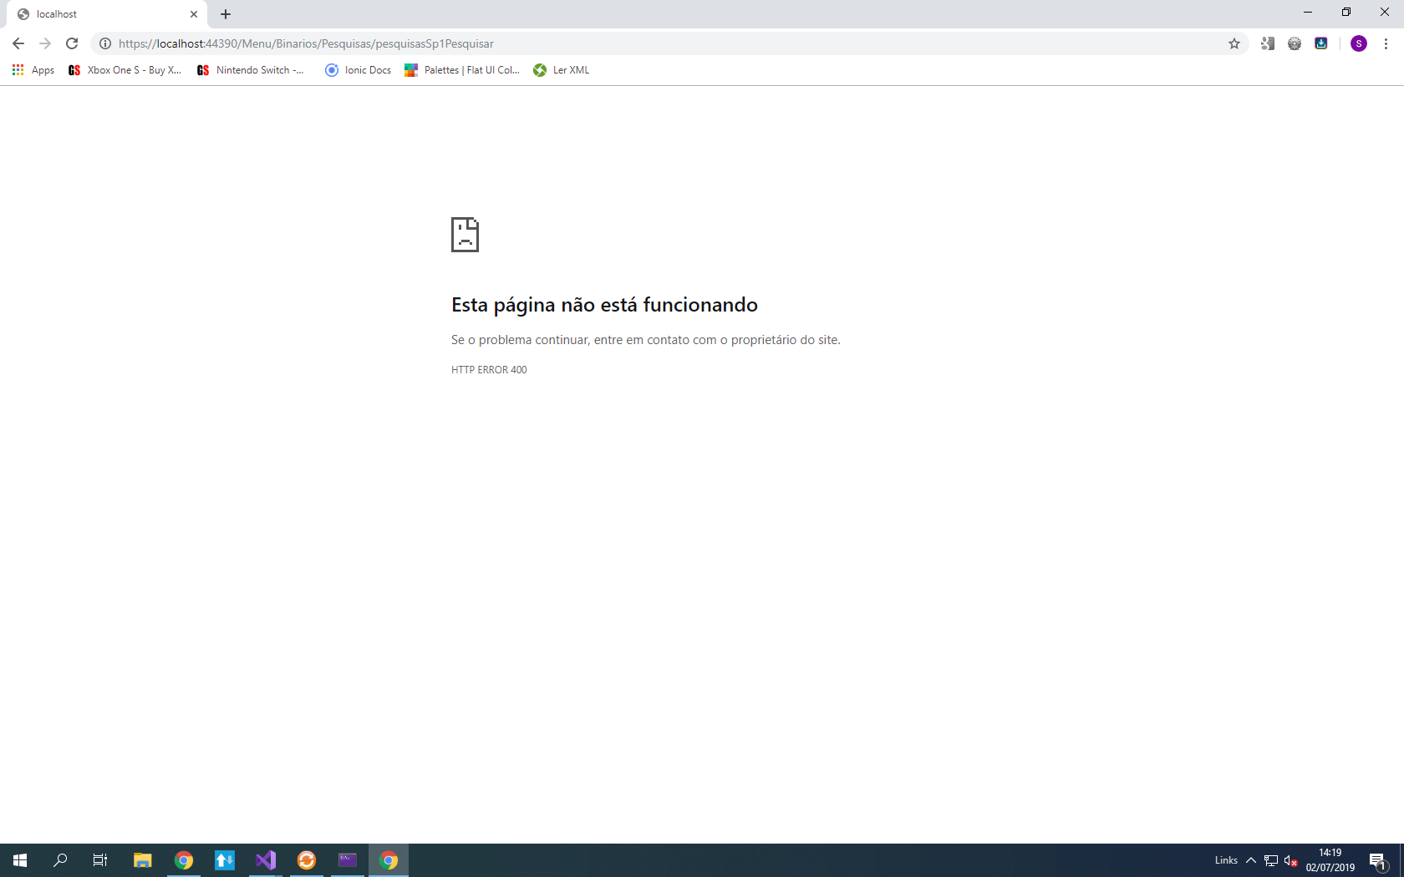Screen dimensions: 1404x877
Task: Open the clock showing 14:19
Action: point(1330,860)
